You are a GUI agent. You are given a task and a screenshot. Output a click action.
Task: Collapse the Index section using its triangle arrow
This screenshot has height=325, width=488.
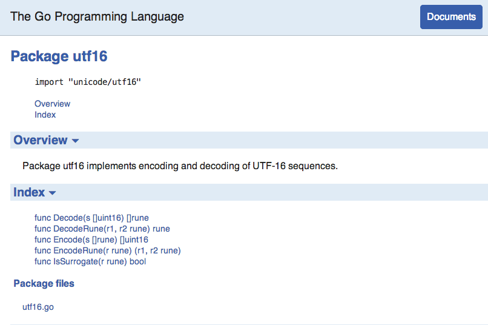(53, 193)
